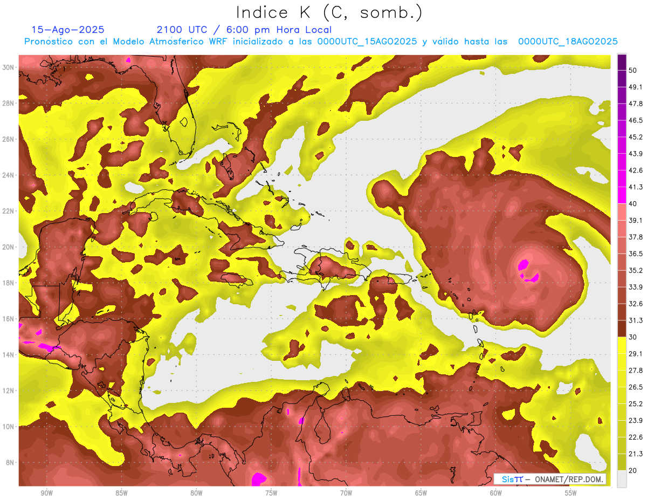Image resolution: width=647 pixels, height=500 pixels.
Task: Click the colorbar value 41.3
Action: pyautogui.click(x=636, y=187)
